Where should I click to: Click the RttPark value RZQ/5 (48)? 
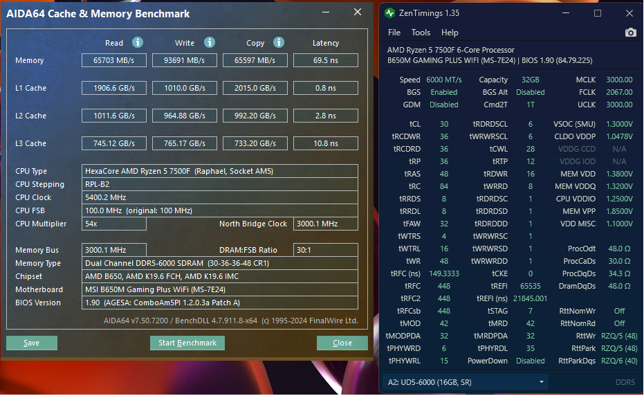click(x=619, y=348)
